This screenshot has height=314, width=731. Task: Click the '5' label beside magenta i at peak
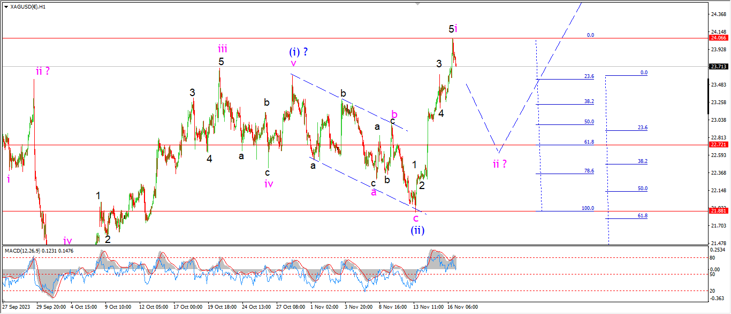click(451, 29)
